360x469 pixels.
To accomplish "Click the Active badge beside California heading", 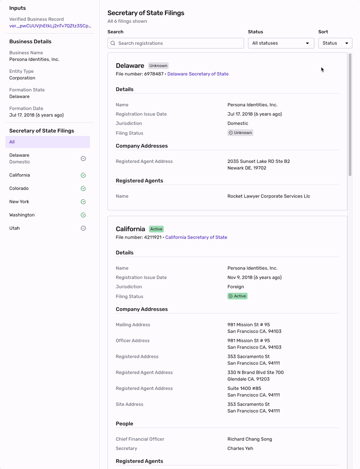I will coord(156,229).
